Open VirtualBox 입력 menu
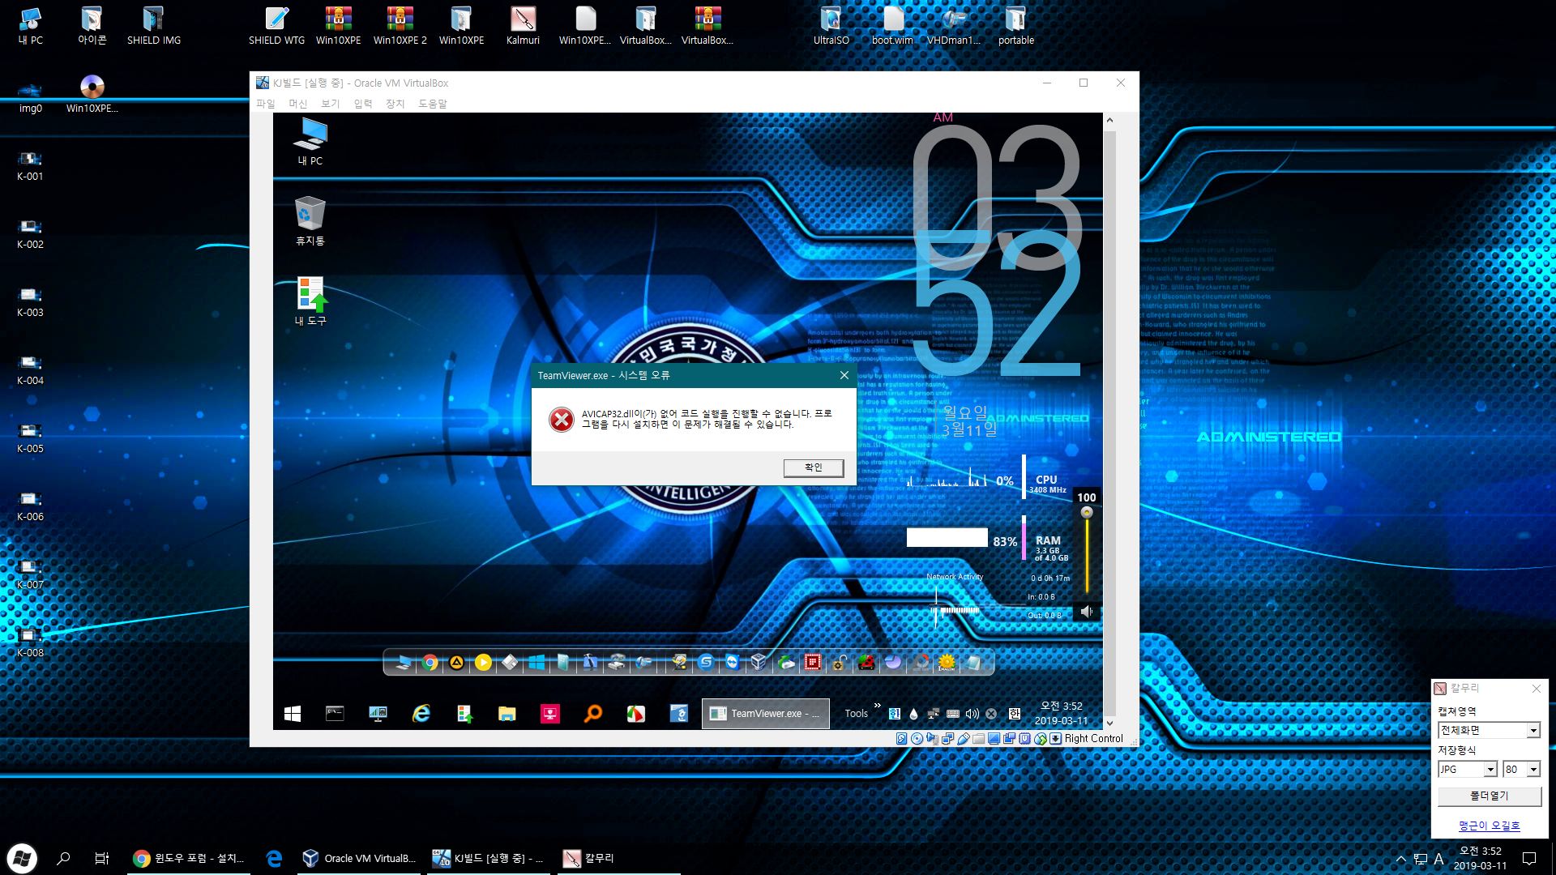 coord(363,104)
